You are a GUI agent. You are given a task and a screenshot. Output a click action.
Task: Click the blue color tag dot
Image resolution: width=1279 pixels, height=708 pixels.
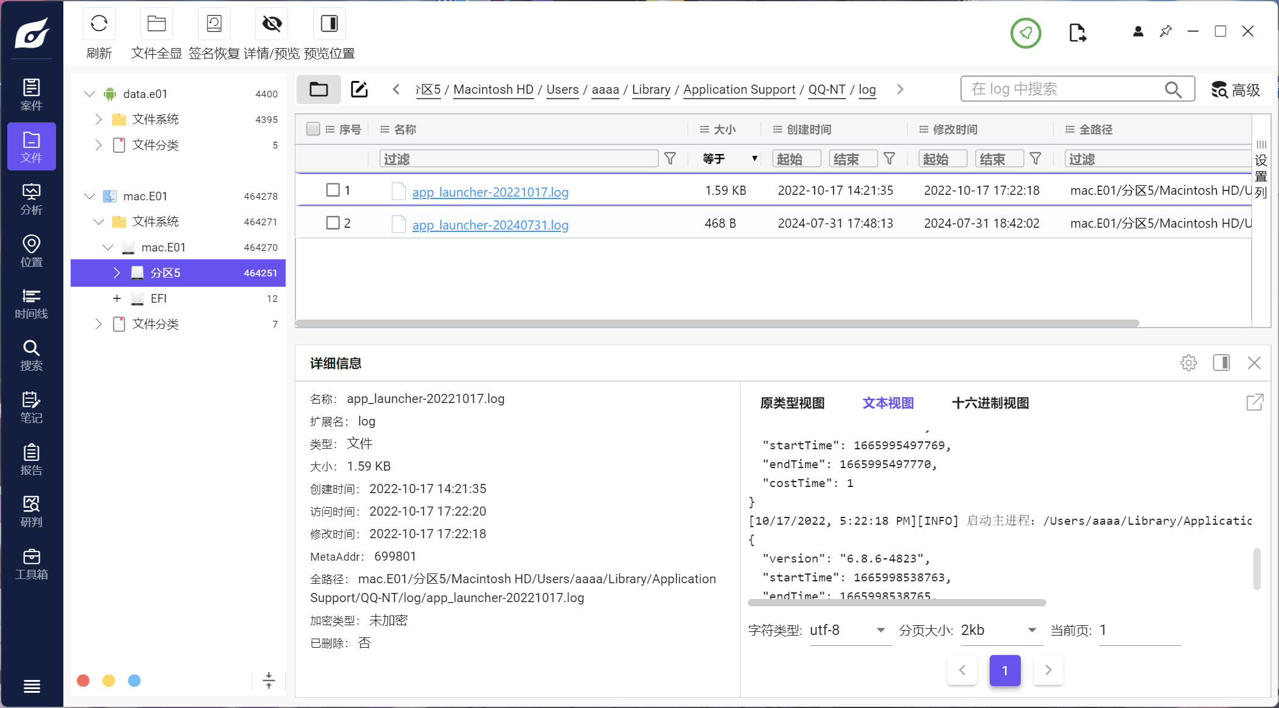click(x=135, y=681)
